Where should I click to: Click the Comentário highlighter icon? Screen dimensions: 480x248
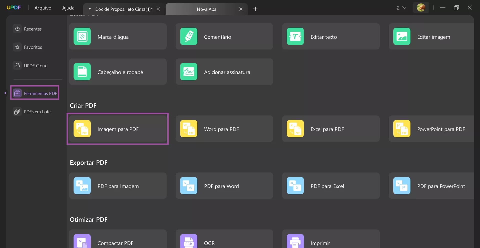point(189,36)
